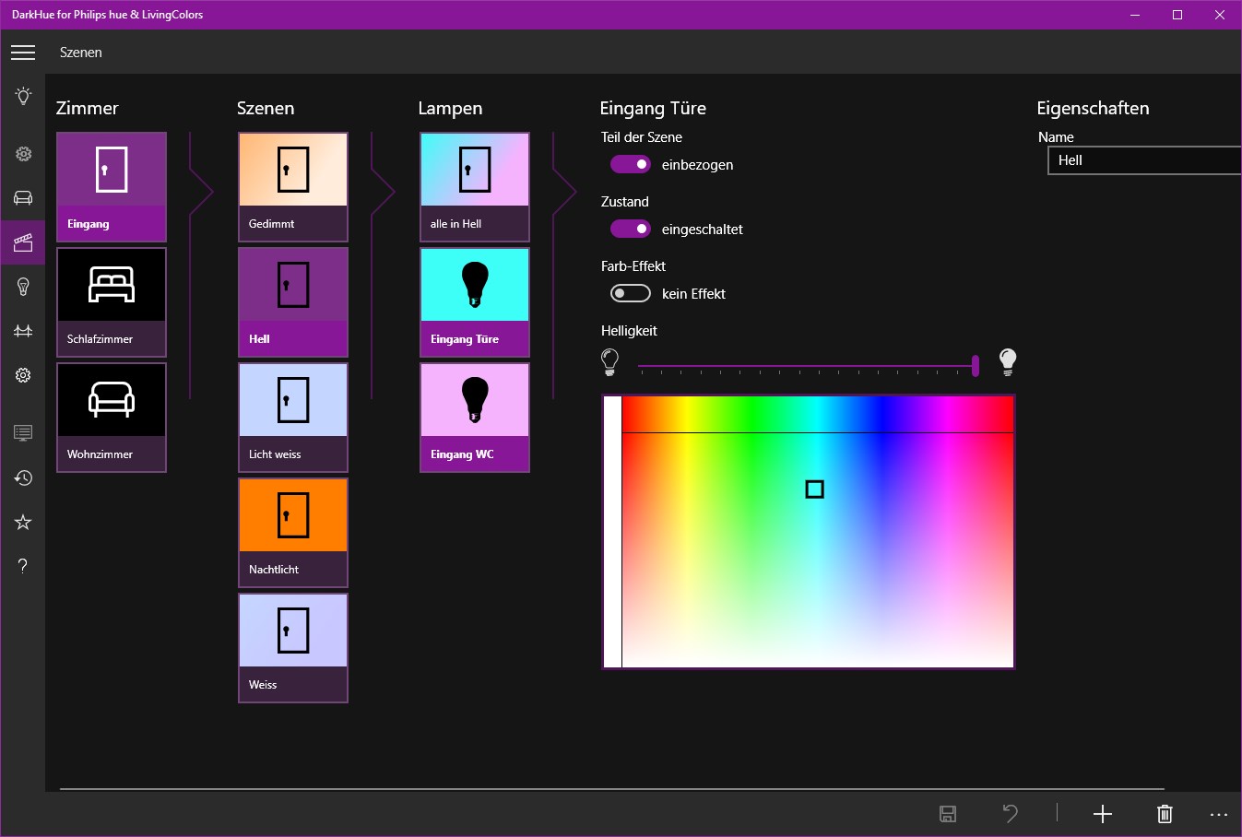Open the question mark help icon
This screenshot has width=1242, height=837.
tap(23, 565)
